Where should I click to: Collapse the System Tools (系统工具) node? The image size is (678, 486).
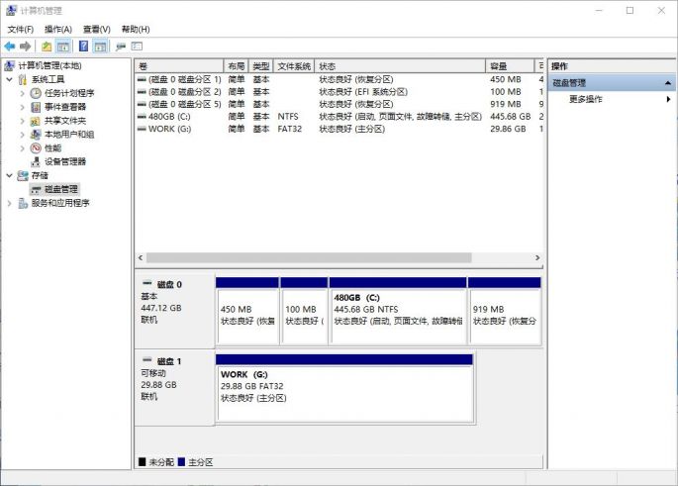tap(10, 79)
